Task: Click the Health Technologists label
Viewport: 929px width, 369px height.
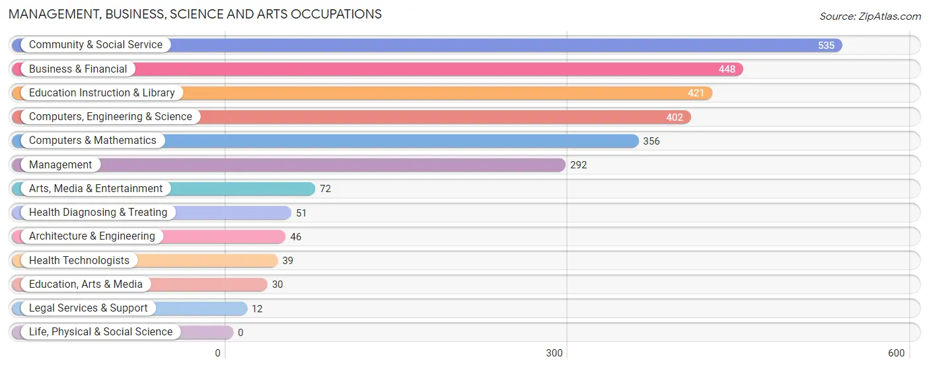Action: (79, 260)
